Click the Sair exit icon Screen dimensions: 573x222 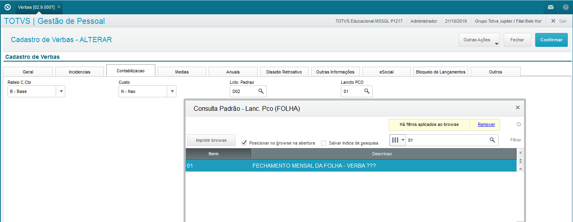tap(553, 21)
